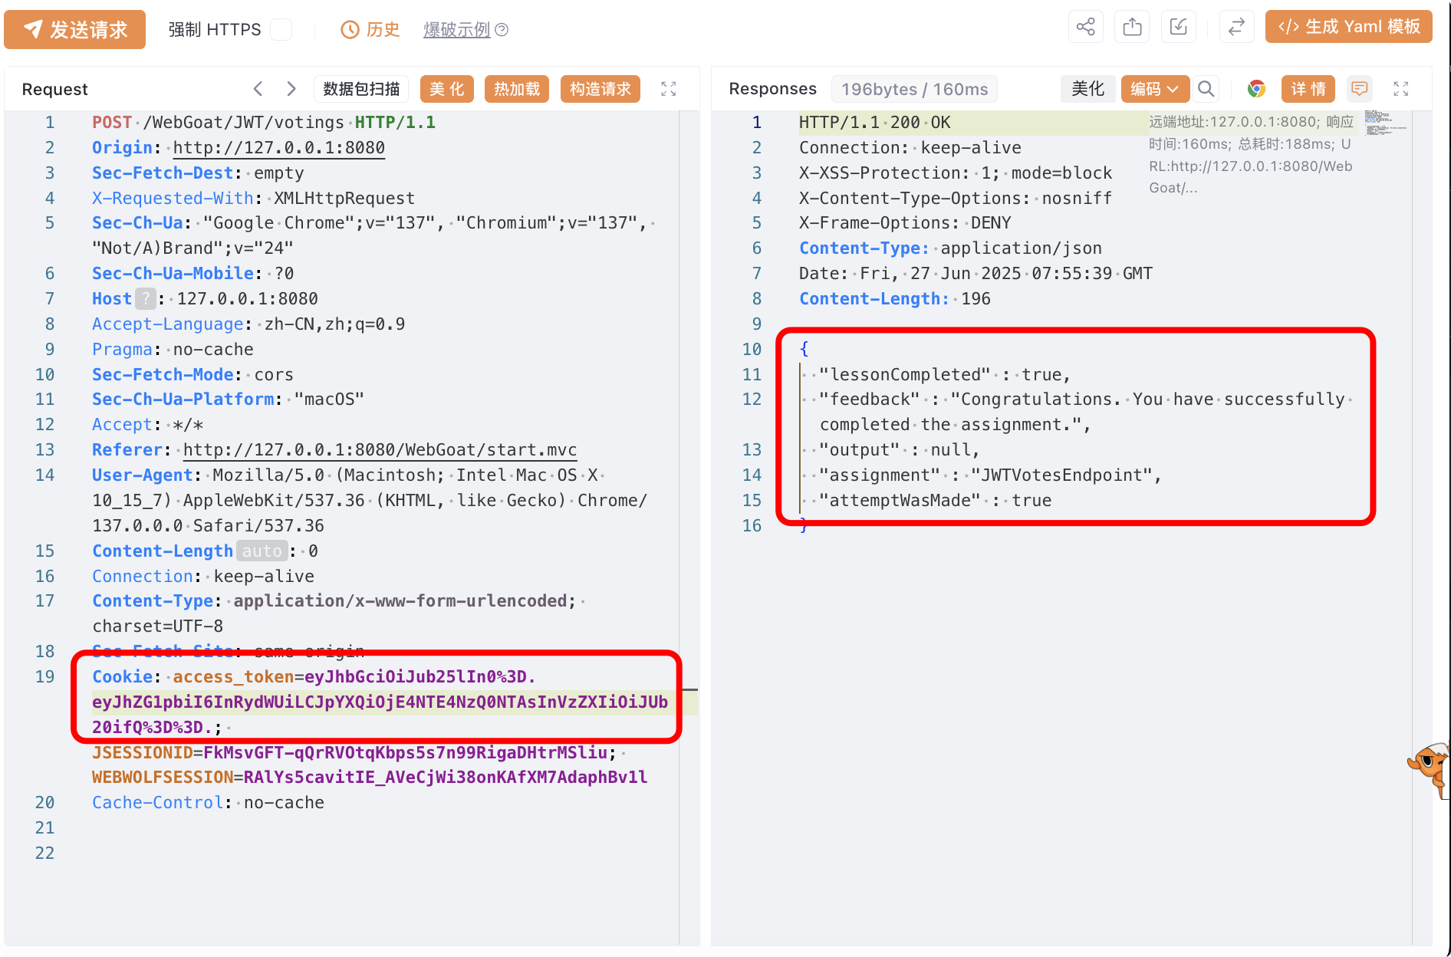Screen dimensions: 1451x957
Task: Click the export upload icon
Action: pos(1132,27)
